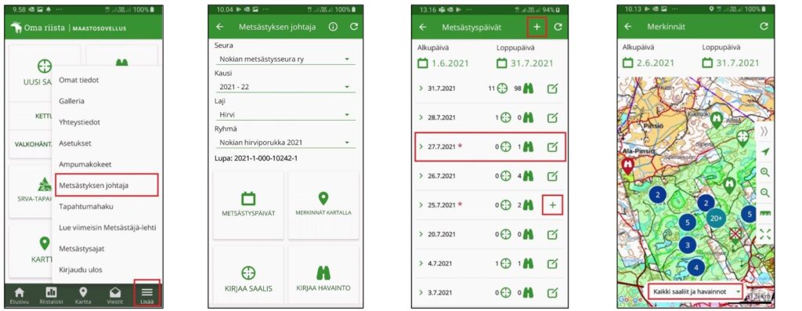This screenshot has width=802, height=311.
Task: Go back from Metsästyspäivät screen
Action: (423, 27)
